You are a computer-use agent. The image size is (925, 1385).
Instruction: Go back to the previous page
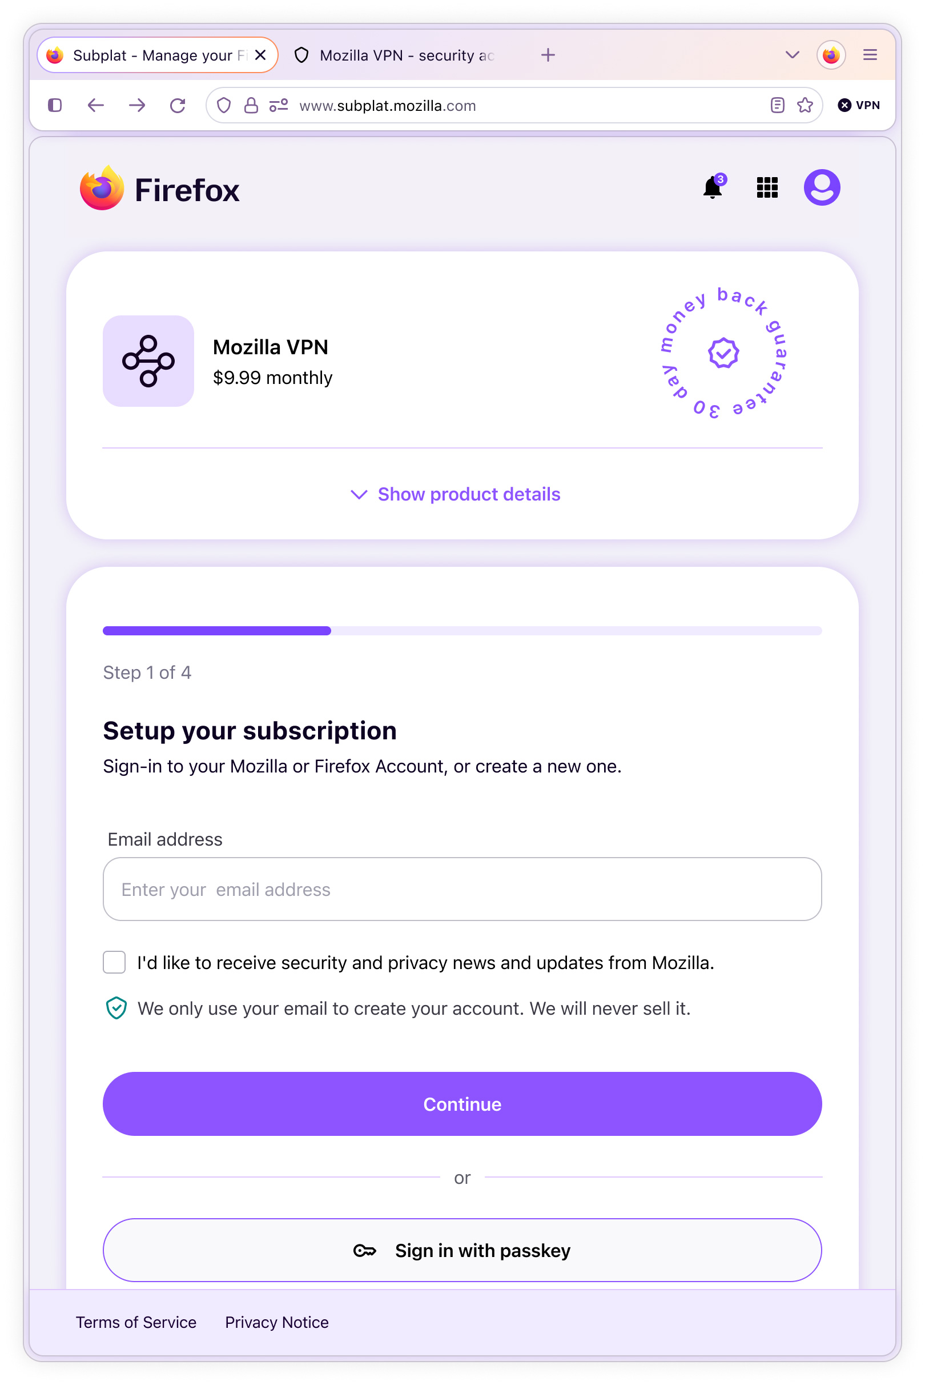pos(95,105)
